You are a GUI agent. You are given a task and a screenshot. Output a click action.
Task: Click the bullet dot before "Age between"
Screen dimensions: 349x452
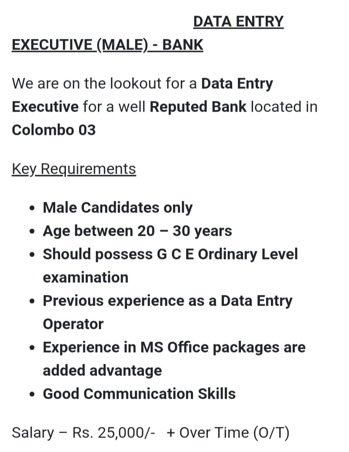tap(32, 232)
